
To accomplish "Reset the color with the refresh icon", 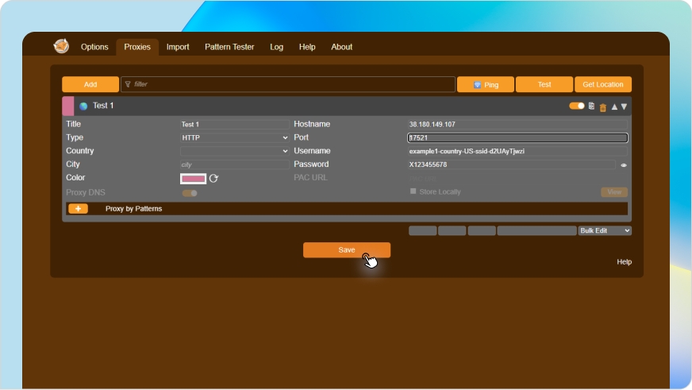I will (213, 179).
